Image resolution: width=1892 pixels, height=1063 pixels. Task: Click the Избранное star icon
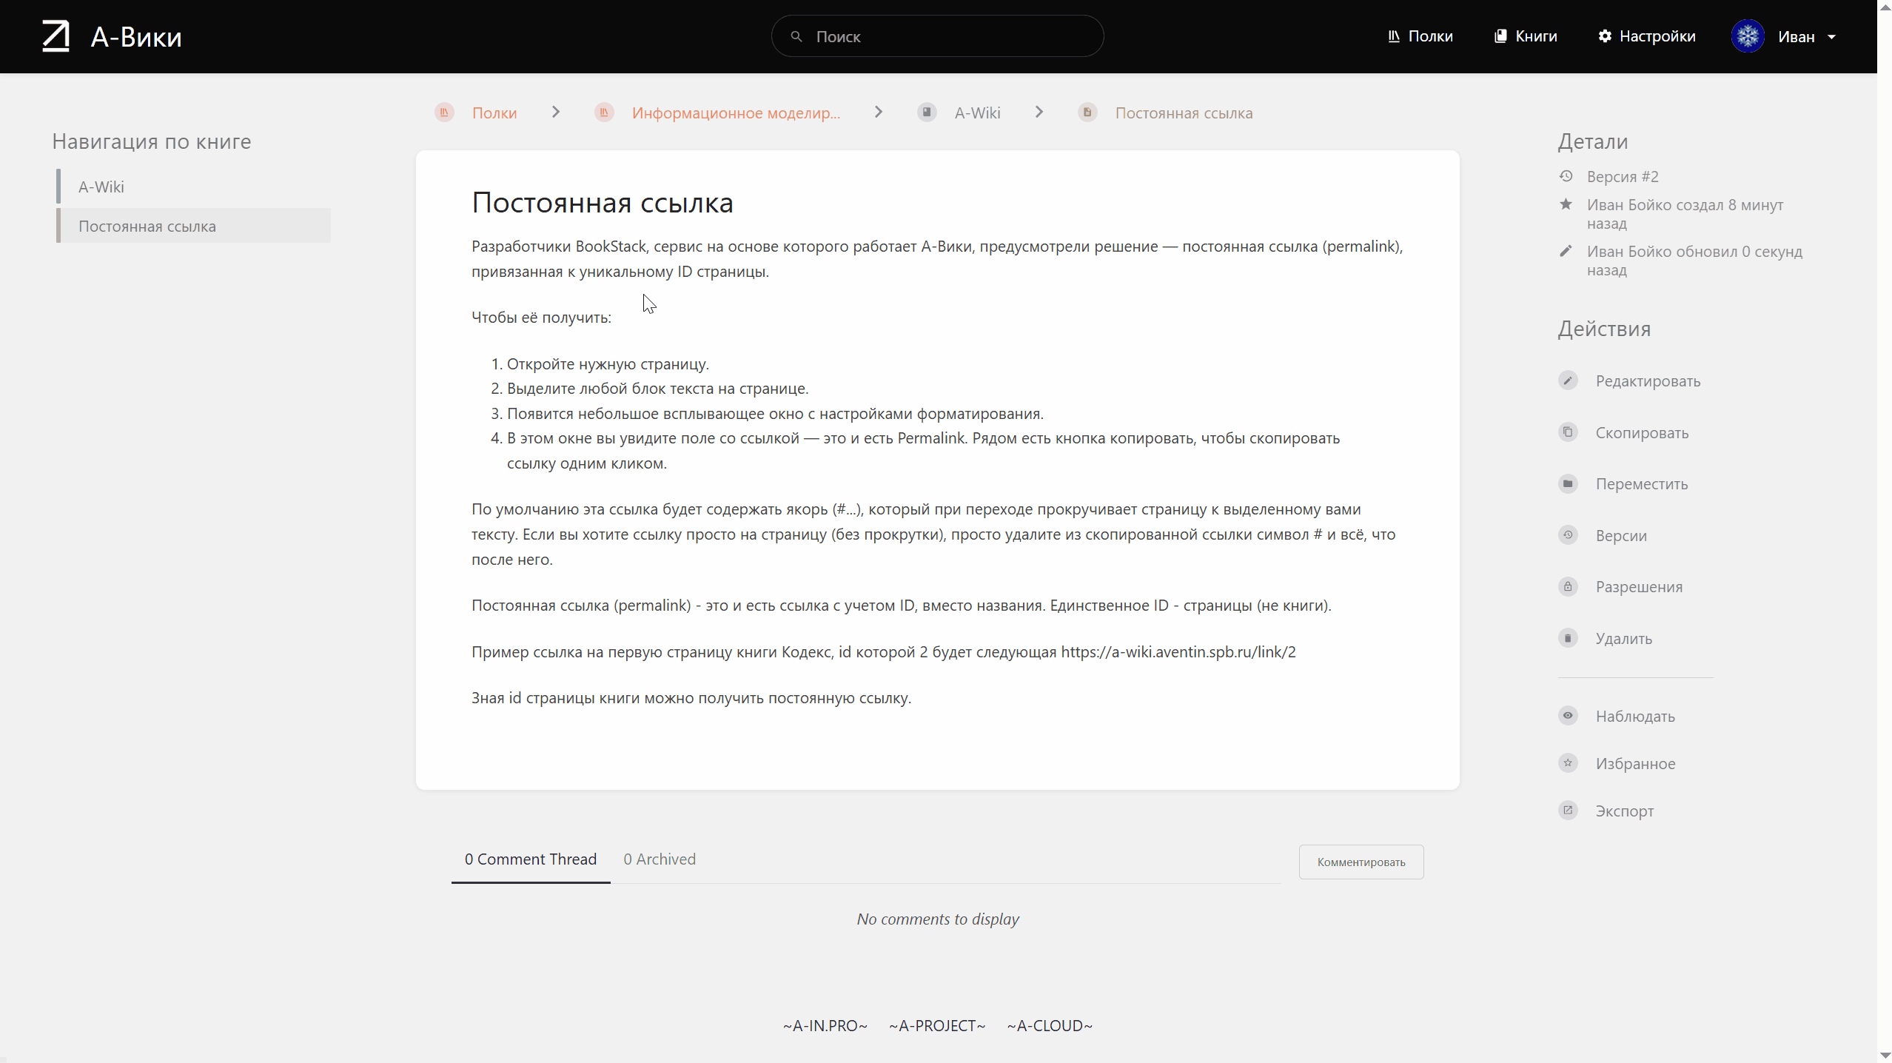coord(1568,763)
